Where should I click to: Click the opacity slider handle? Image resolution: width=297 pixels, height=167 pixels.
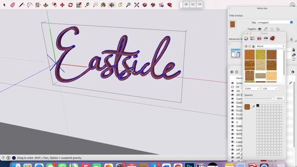pos(272,98)
